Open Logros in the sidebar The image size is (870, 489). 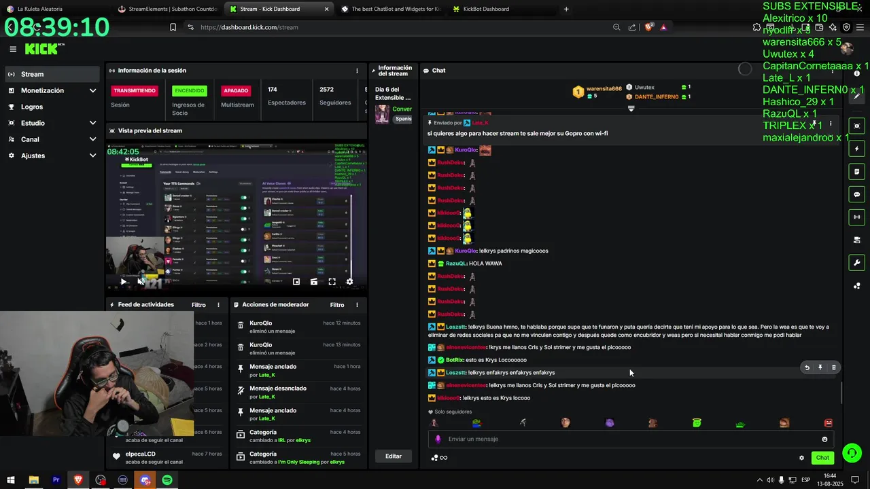(52, 107)
